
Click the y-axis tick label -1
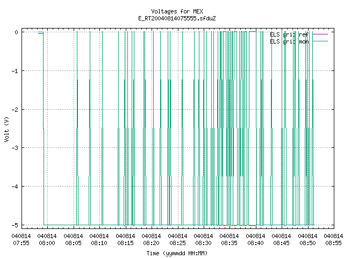[15, 71]
